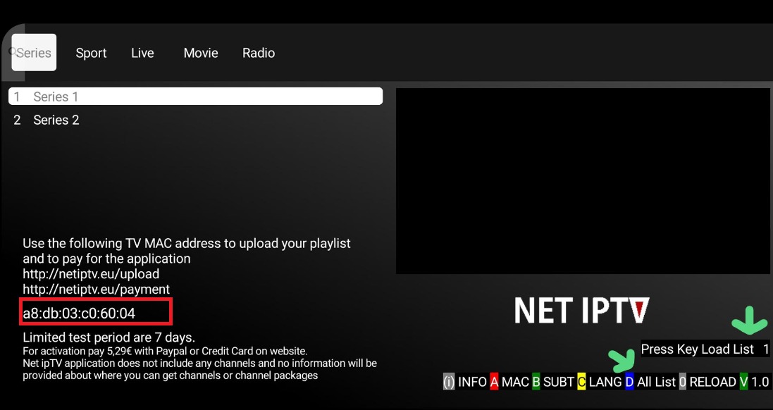Open the Movie tab
This screenshot has height=410, width=773.
[200, 52]
